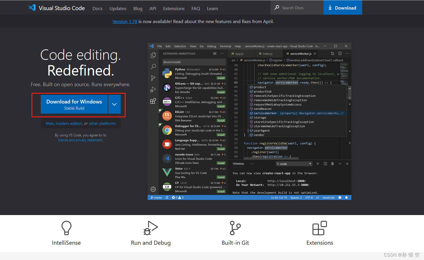
Task: Switch to the index.js editor tab
Action: point(267,54)
